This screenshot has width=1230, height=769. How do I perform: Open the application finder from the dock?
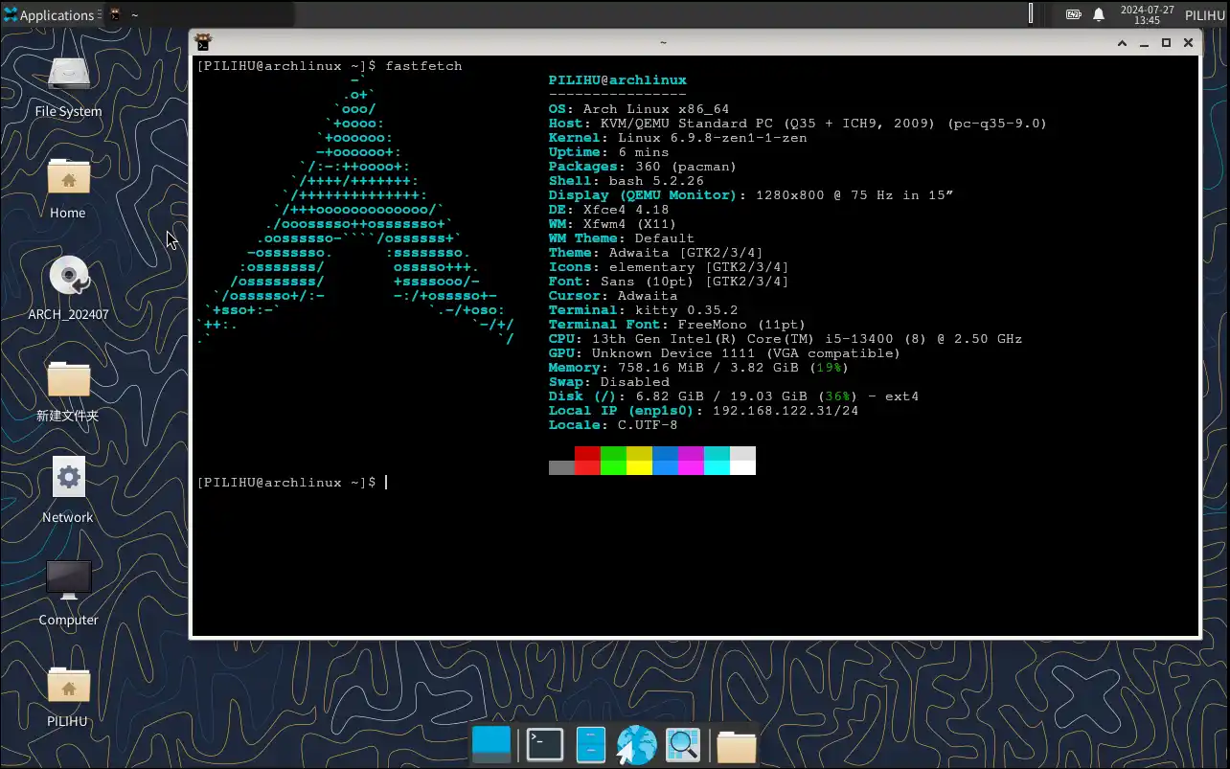click(x=684, y=745)
